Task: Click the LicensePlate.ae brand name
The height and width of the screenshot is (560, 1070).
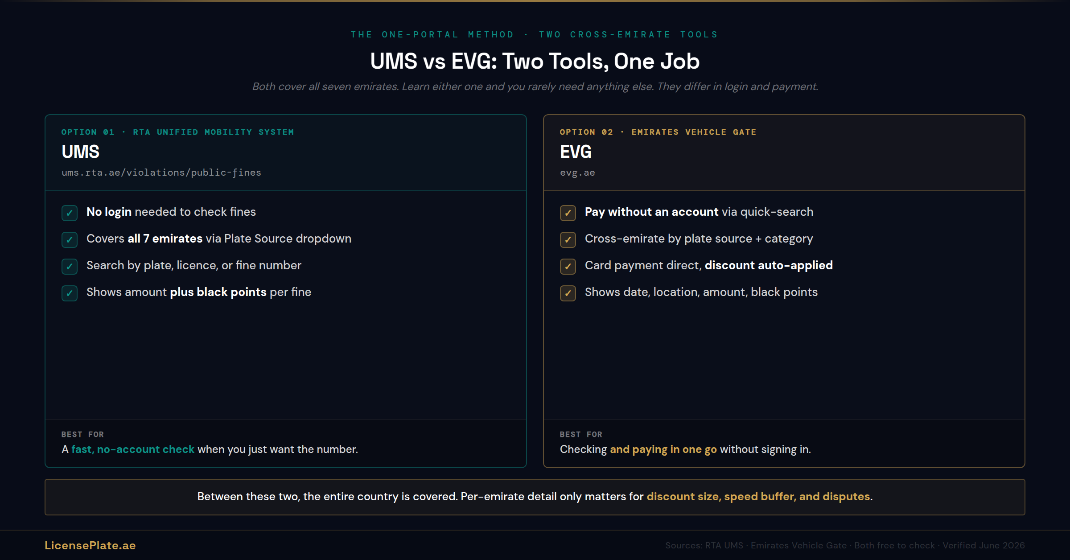Action: [x=90, y=545]
